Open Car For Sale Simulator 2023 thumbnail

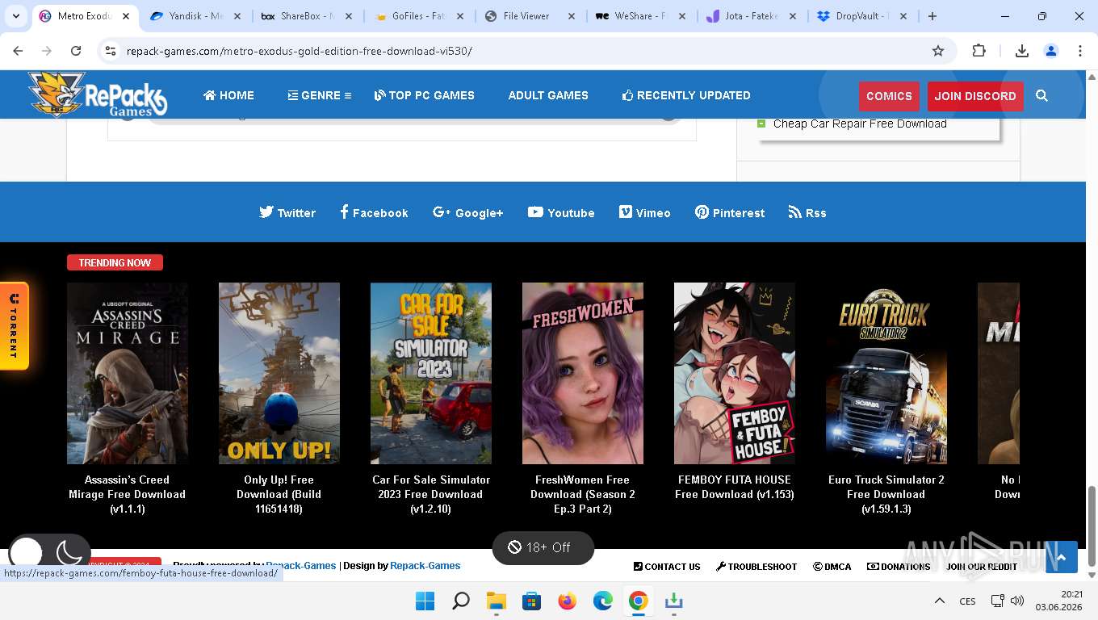tap(431, 373)
